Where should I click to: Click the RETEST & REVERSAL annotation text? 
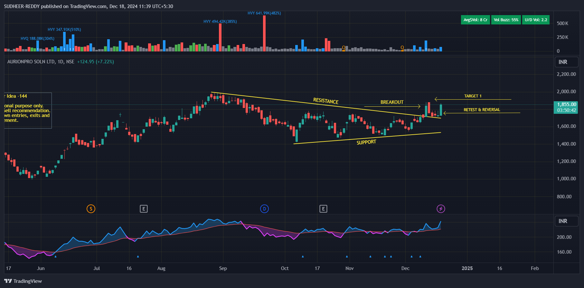tap(482, 110)
